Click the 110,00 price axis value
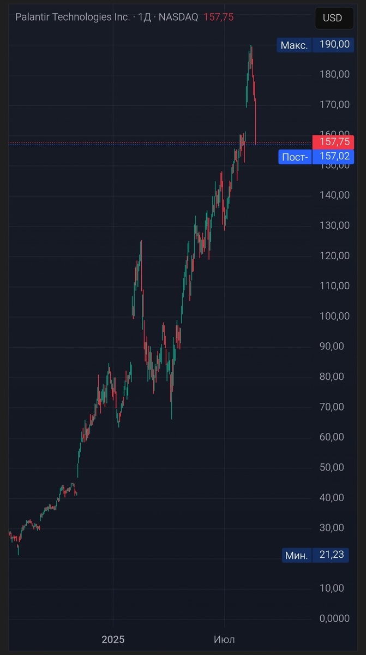Image resolution: width=366 pixels, height=655 pixels. (334, 285)
